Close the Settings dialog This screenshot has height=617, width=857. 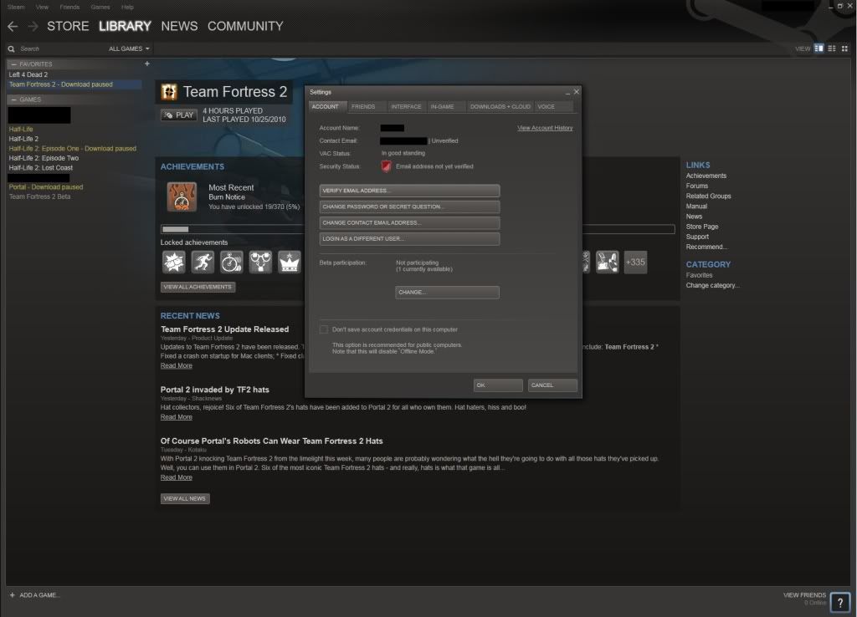pyautogui.click(x=576, y=92)
